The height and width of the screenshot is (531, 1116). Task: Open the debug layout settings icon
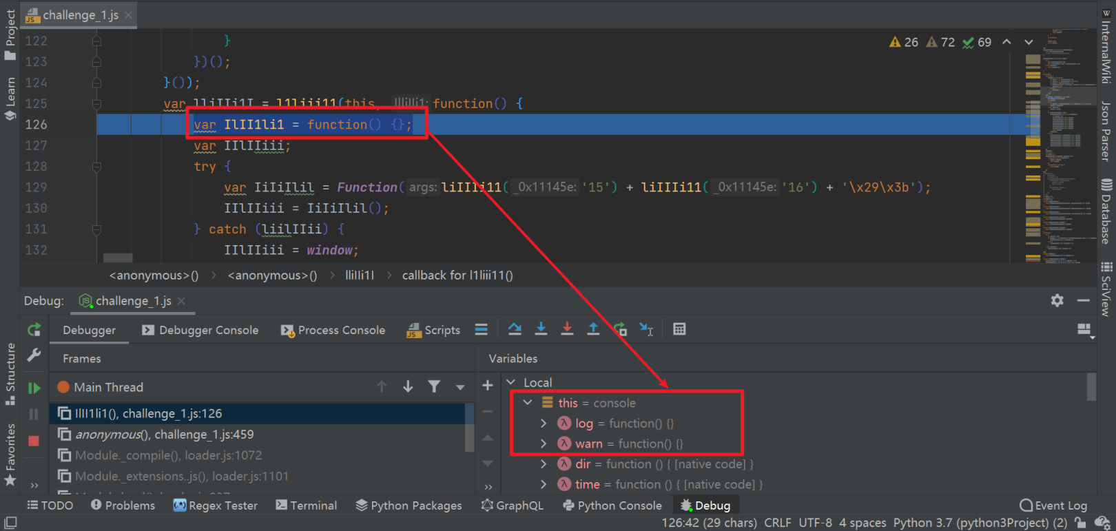click(x=1085, y=331)
